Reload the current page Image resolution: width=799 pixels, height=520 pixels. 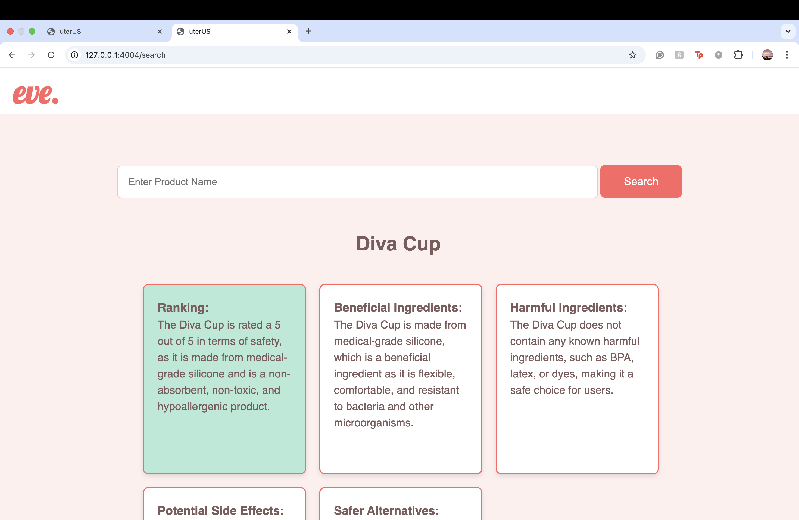coord(51,55)
